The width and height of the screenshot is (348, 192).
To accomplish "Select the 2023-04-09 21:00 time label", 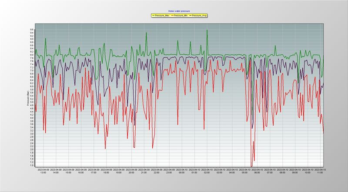I will pos(144,171).
